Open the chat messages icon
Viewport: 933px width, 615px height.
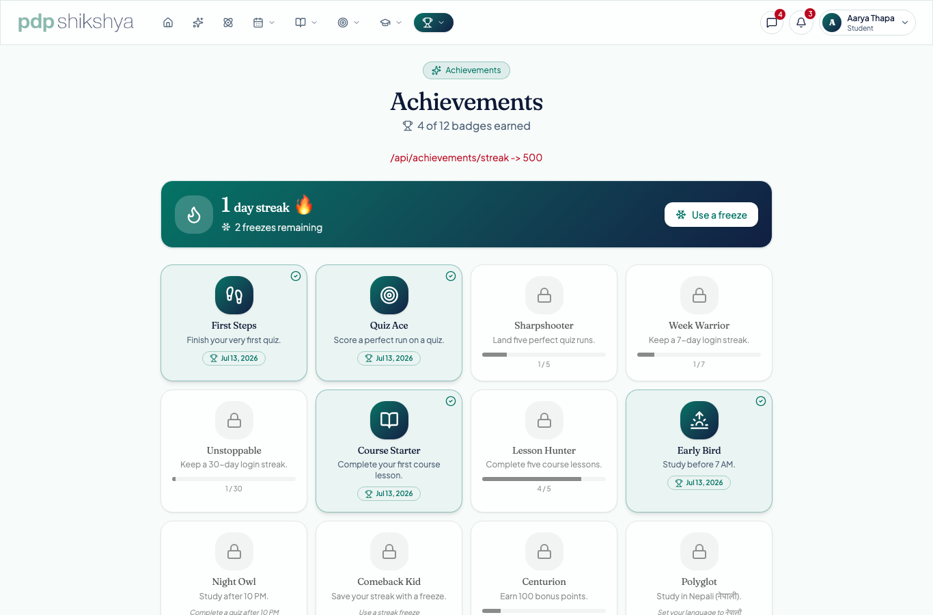772,23
